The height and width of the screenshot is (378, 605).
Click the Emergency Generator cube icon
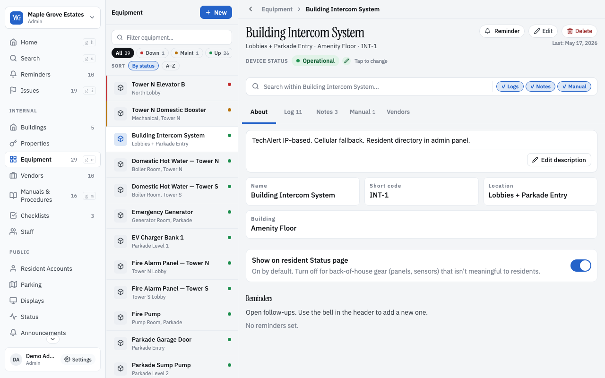click(x=121, y=215)
